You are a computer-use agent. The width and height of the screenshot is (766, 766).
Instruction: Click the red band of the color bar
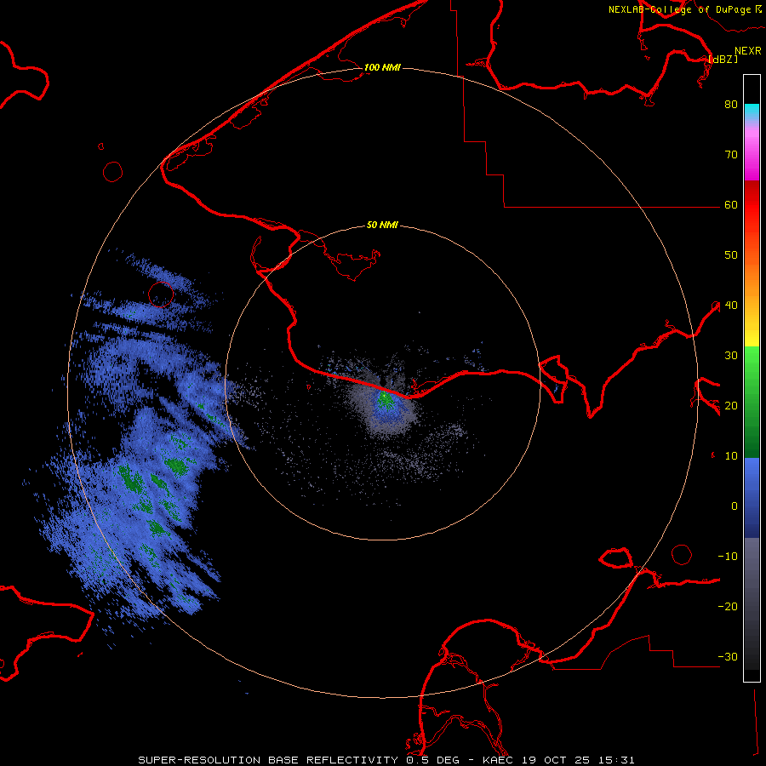[752, 205]
